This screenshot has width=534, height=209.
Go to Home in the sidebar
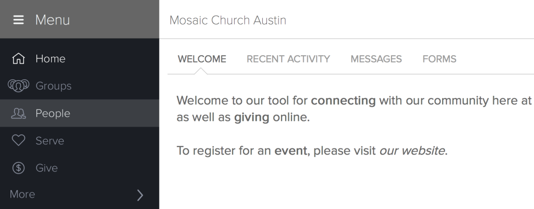tap(79, 58)
